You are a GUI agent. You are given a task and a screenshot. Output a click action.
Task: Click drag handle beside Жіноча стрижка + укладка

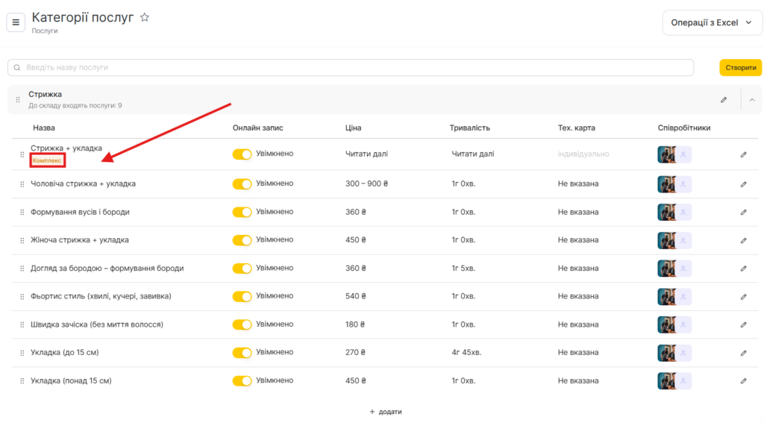pos(22,240)
